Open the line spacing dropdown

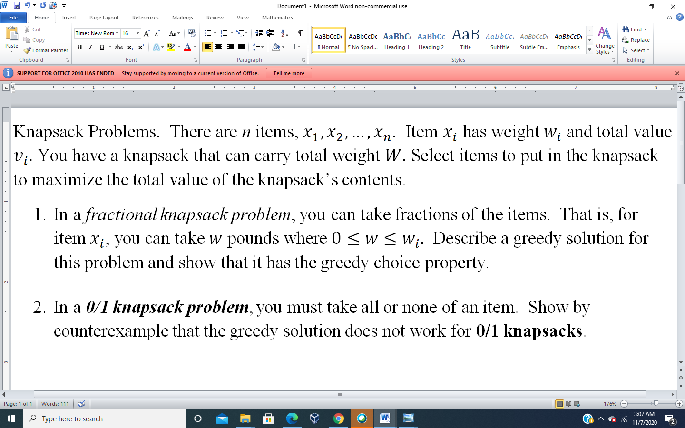click(x=261, y=47)
